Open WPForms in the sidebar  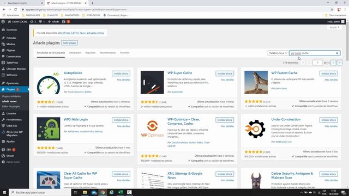point(11,75)
